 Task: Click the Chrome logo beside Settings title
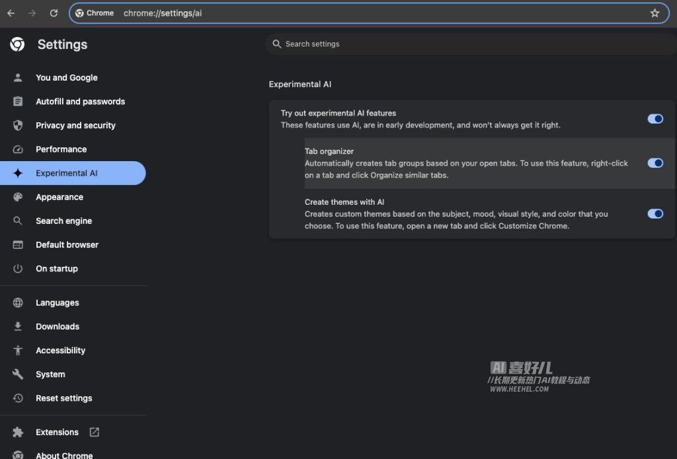(17, 44)
